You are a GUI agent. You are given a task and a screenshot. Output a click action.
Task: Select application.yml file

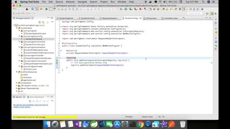click(x=29, y=80)
